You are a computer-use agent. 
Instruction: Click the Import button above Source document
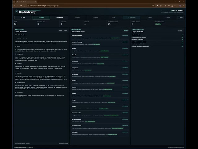pyautogui.click(x=61, y=30)
